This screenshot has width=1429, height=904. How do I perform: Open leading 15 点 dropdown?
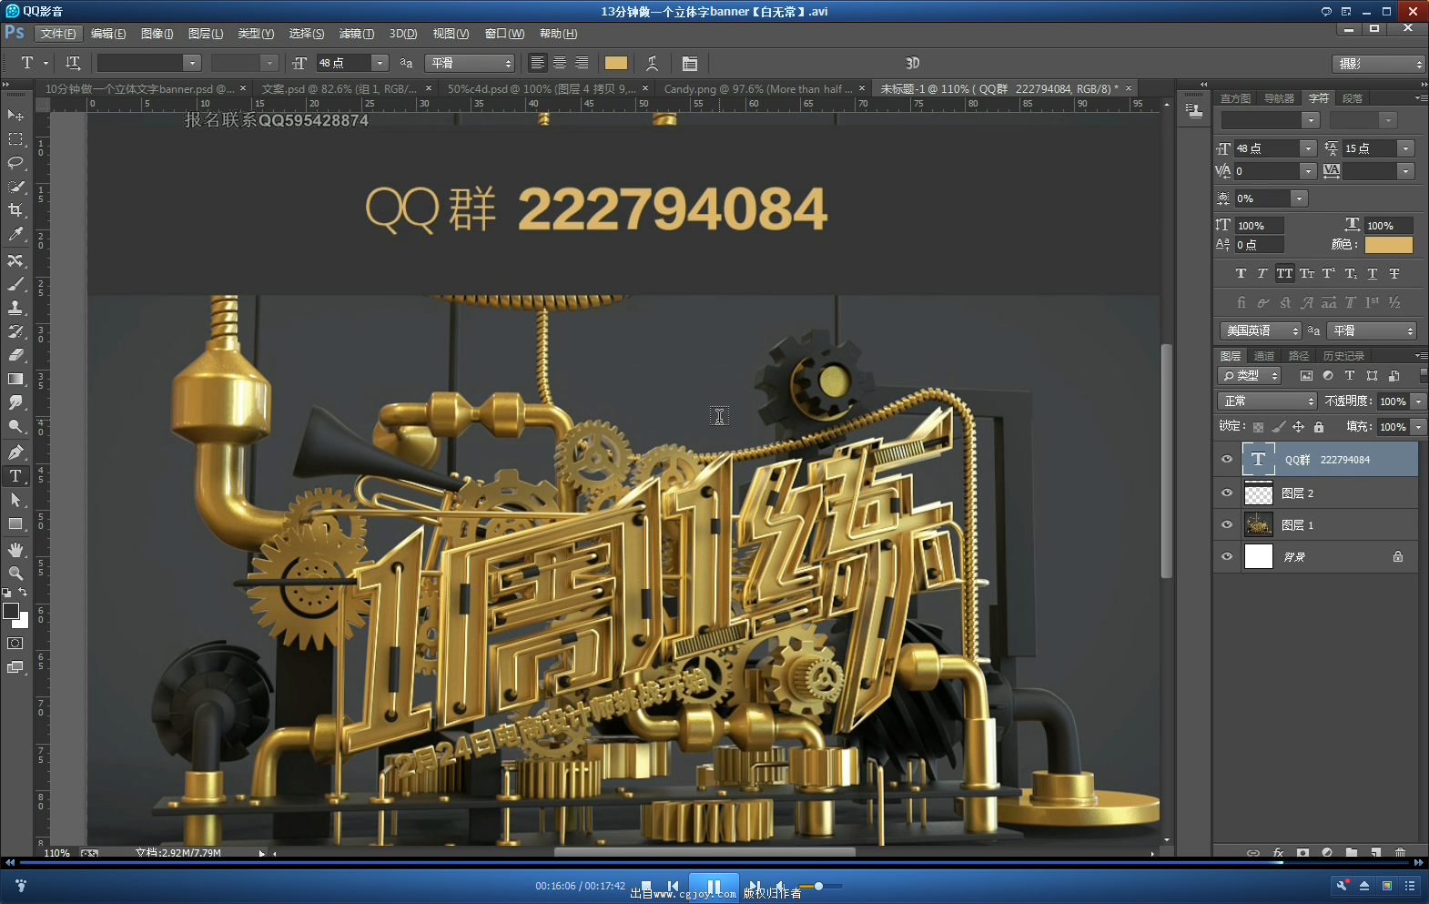pyautogui.click(x=1405, y=148)
